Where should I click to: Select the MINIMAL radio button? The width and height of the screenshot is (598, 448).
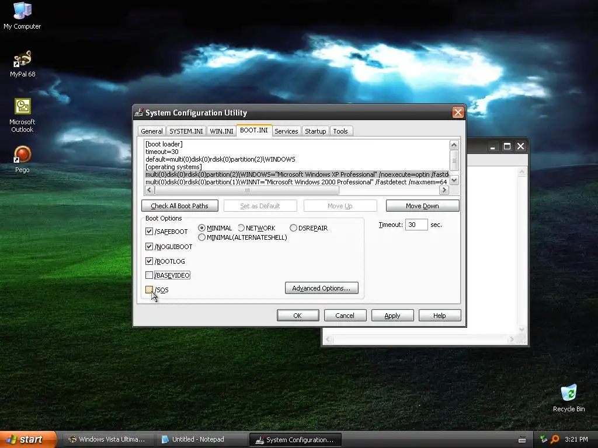tap(201, 228)
